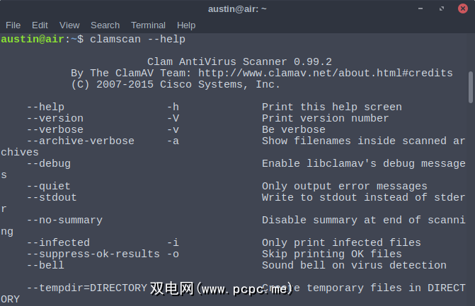
Task: Click the --version option text
Action: pyautogui.click(x=55, y=118)
